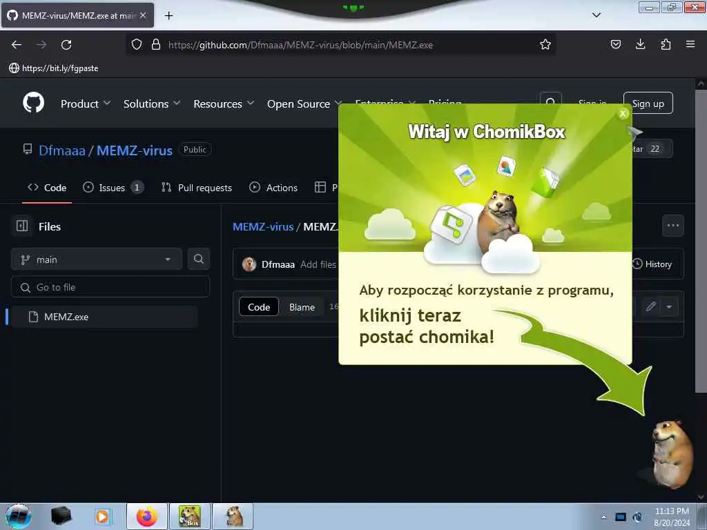This screenshot has width=707, height=530.
Task: Focus the Go to file field
Action: pos(110,287)
